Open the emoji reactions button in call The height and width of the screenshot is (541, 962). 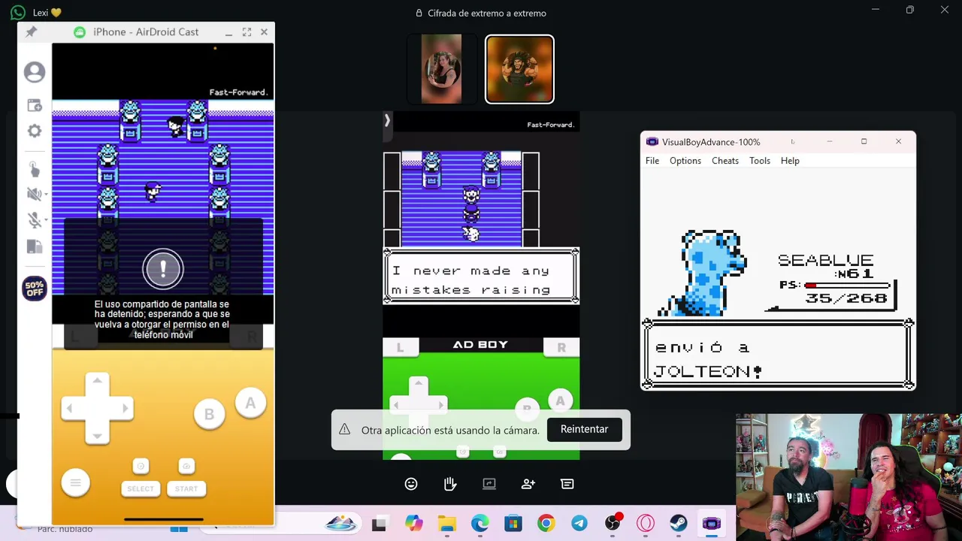click(411, 484)
